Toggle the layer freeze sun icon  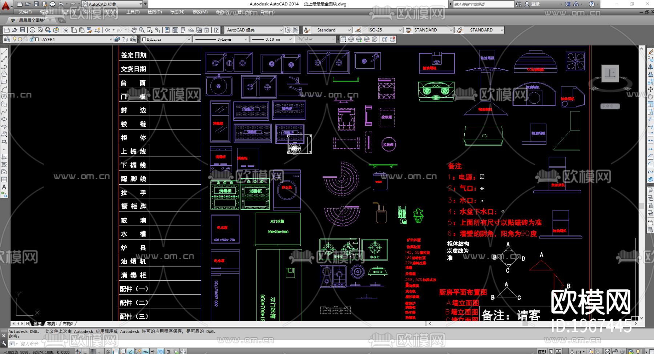coord(20,39)
